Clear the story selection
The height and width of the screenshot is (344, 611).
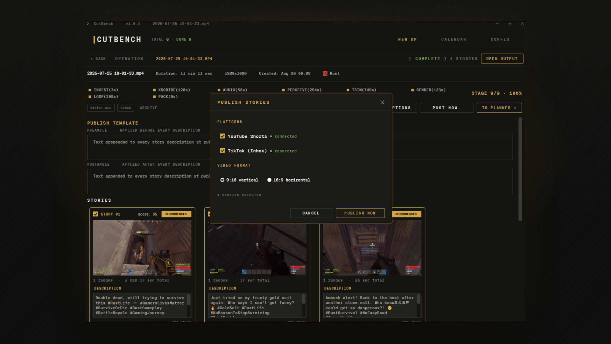click(126, 108)
